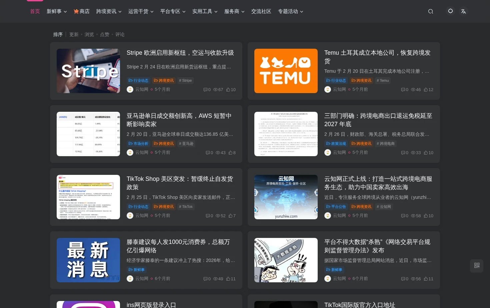This screenshot has height=308, width=490.
Task: Sort articles by 评论
Action: (x=120, y=34)
